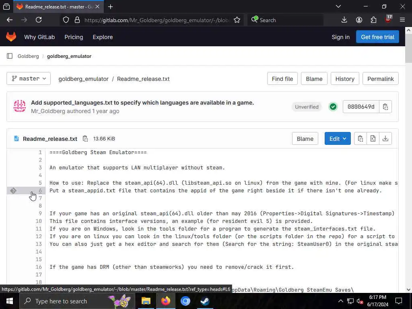The width and height of the screenshot is (412, 309).
Task: Open the extensions puzzle icon
Action: coord(373,20)
